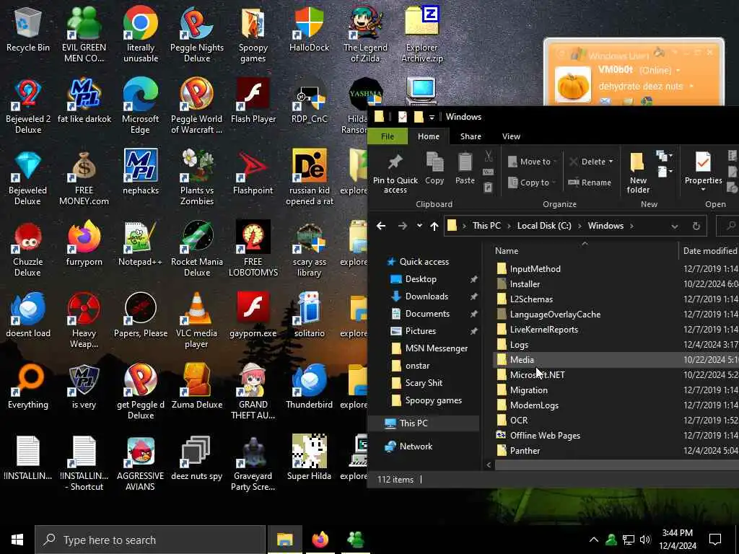Open the Notepad++ desktop shortcut
Image resolution: width=739 pixels, height=554 pixels.
(141, 245)
